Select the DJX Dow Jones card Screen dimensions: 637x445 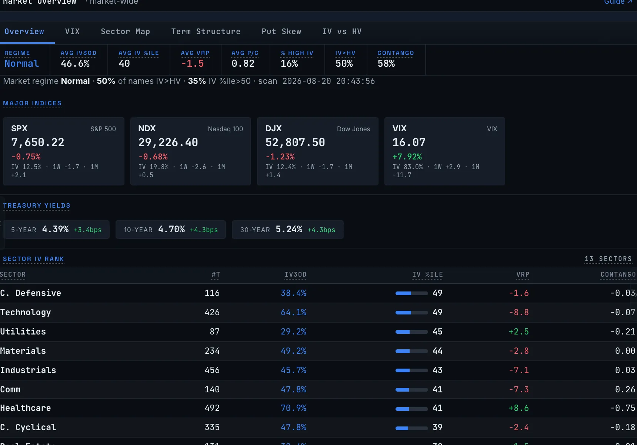point(318,151)
